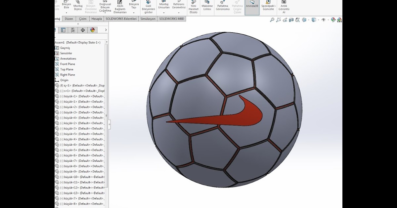The image size is (397, 208).
Task: Select Origin in the feature tree
Action: pyautogui.click(x=62, y=80)
